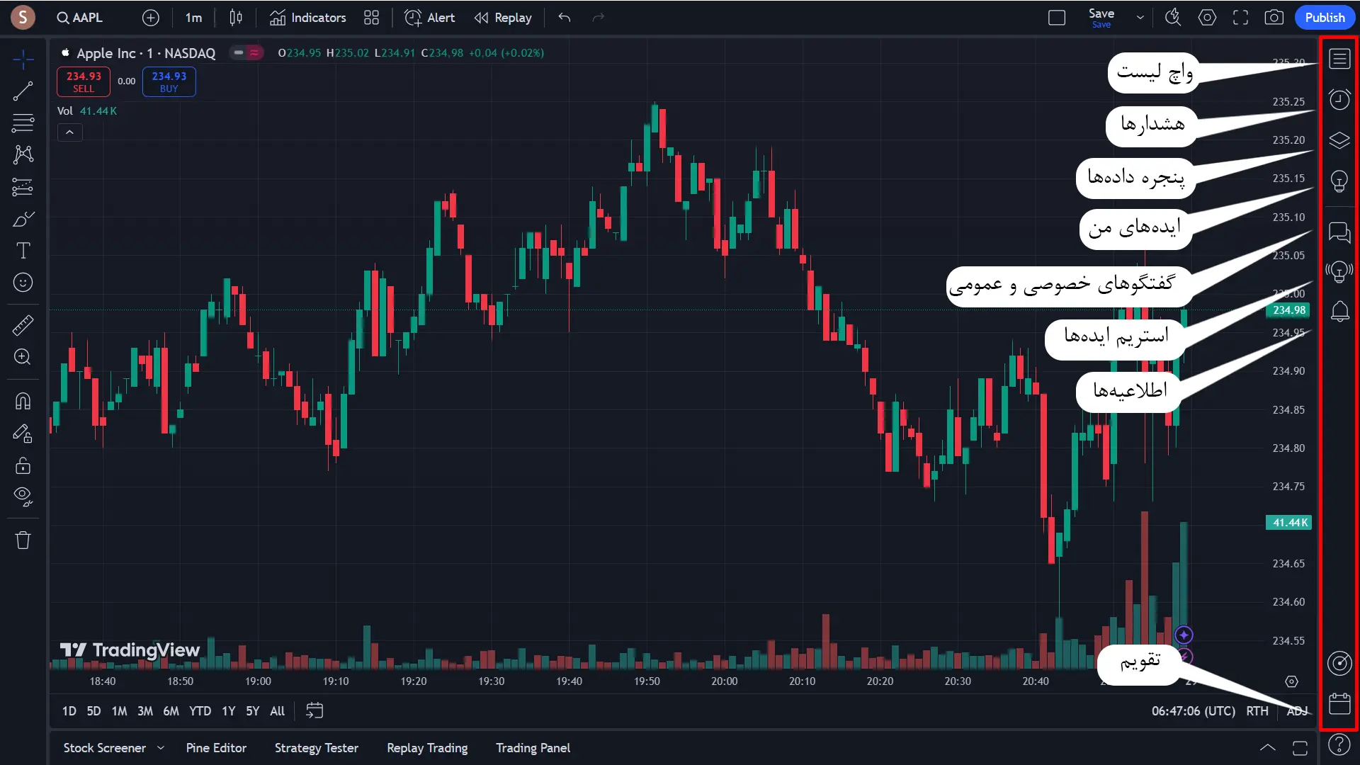Screen dimensions: 1360x765
Task: Open the target hotlist icon above calendar
Action: click(1339, 663)
